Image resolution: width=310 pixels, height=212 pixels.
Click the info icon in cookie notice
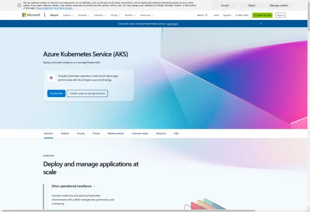click(19, 6)
